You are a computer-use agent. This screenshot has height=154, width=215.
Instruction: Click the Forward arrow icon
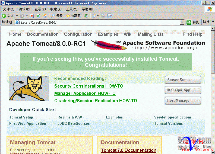pos(22,16)
